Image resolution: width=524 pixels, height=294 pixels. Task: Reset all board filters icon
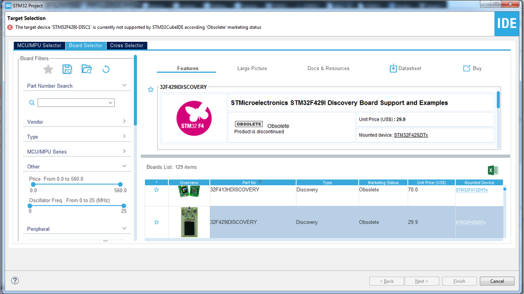[x=106, y=69]
